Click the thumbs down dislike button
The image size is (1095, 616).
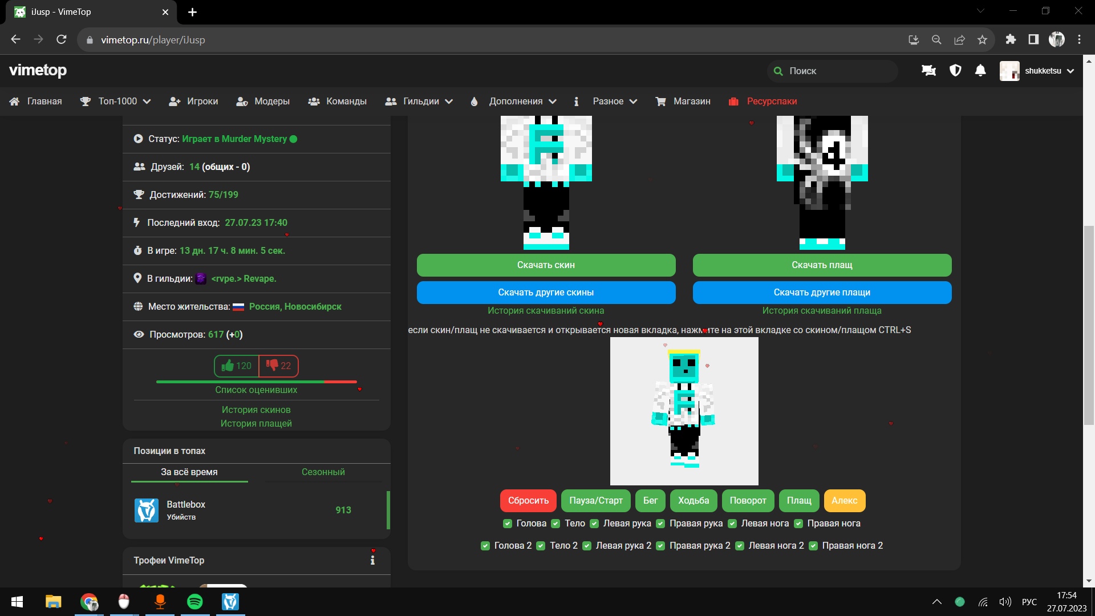(278, 366)
